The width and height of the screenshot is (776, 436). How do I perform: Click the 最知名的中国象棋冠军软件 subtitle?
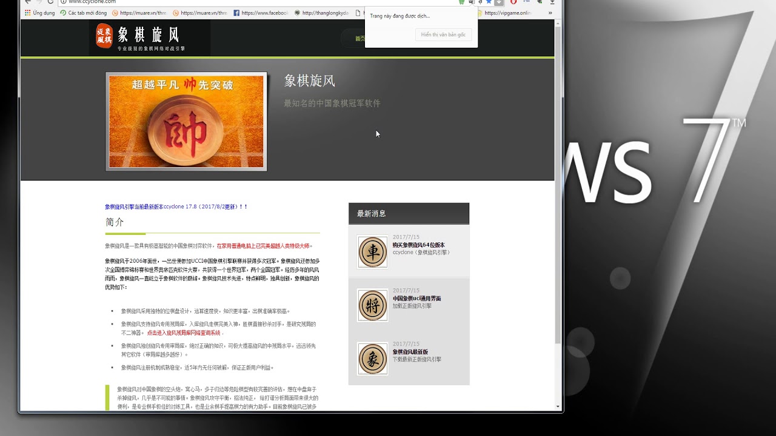(x=332, y=104)
